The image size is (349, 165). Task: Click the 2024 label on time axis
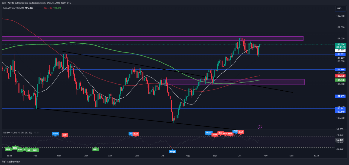(x=316, y=156)
